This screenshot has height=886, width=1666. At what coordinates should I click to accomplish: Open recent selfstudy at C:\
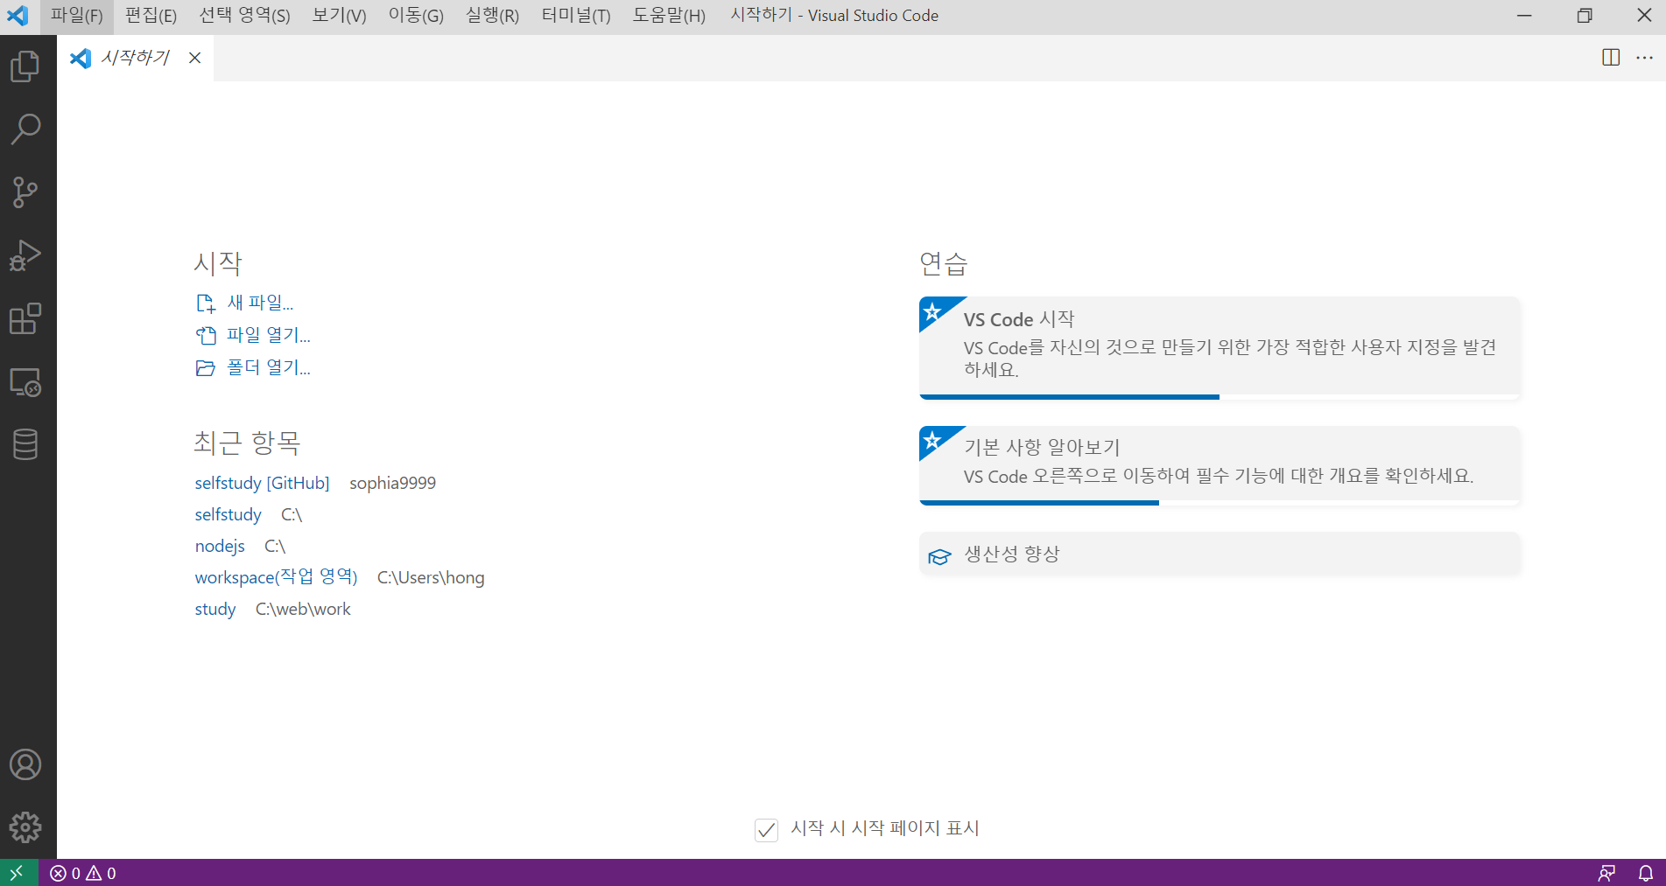click(228, 514)
